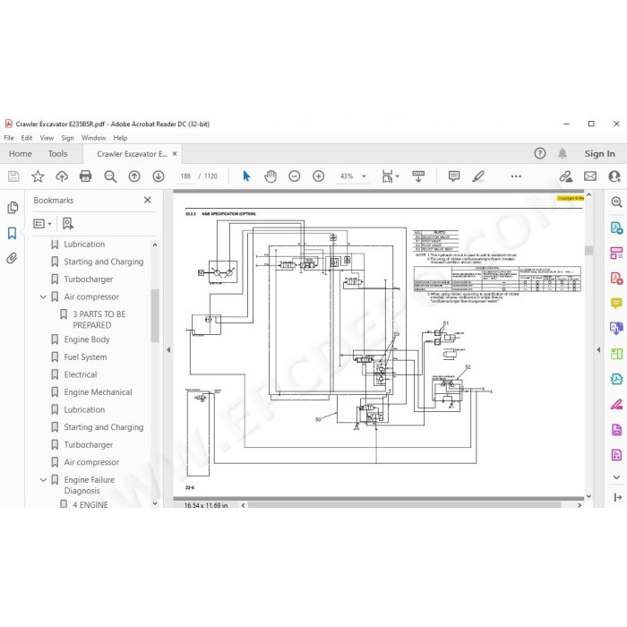This screenshot has width=627, height=627.
Task: Open the Fuel System bookmark
Action: click(x=85, y=357)
